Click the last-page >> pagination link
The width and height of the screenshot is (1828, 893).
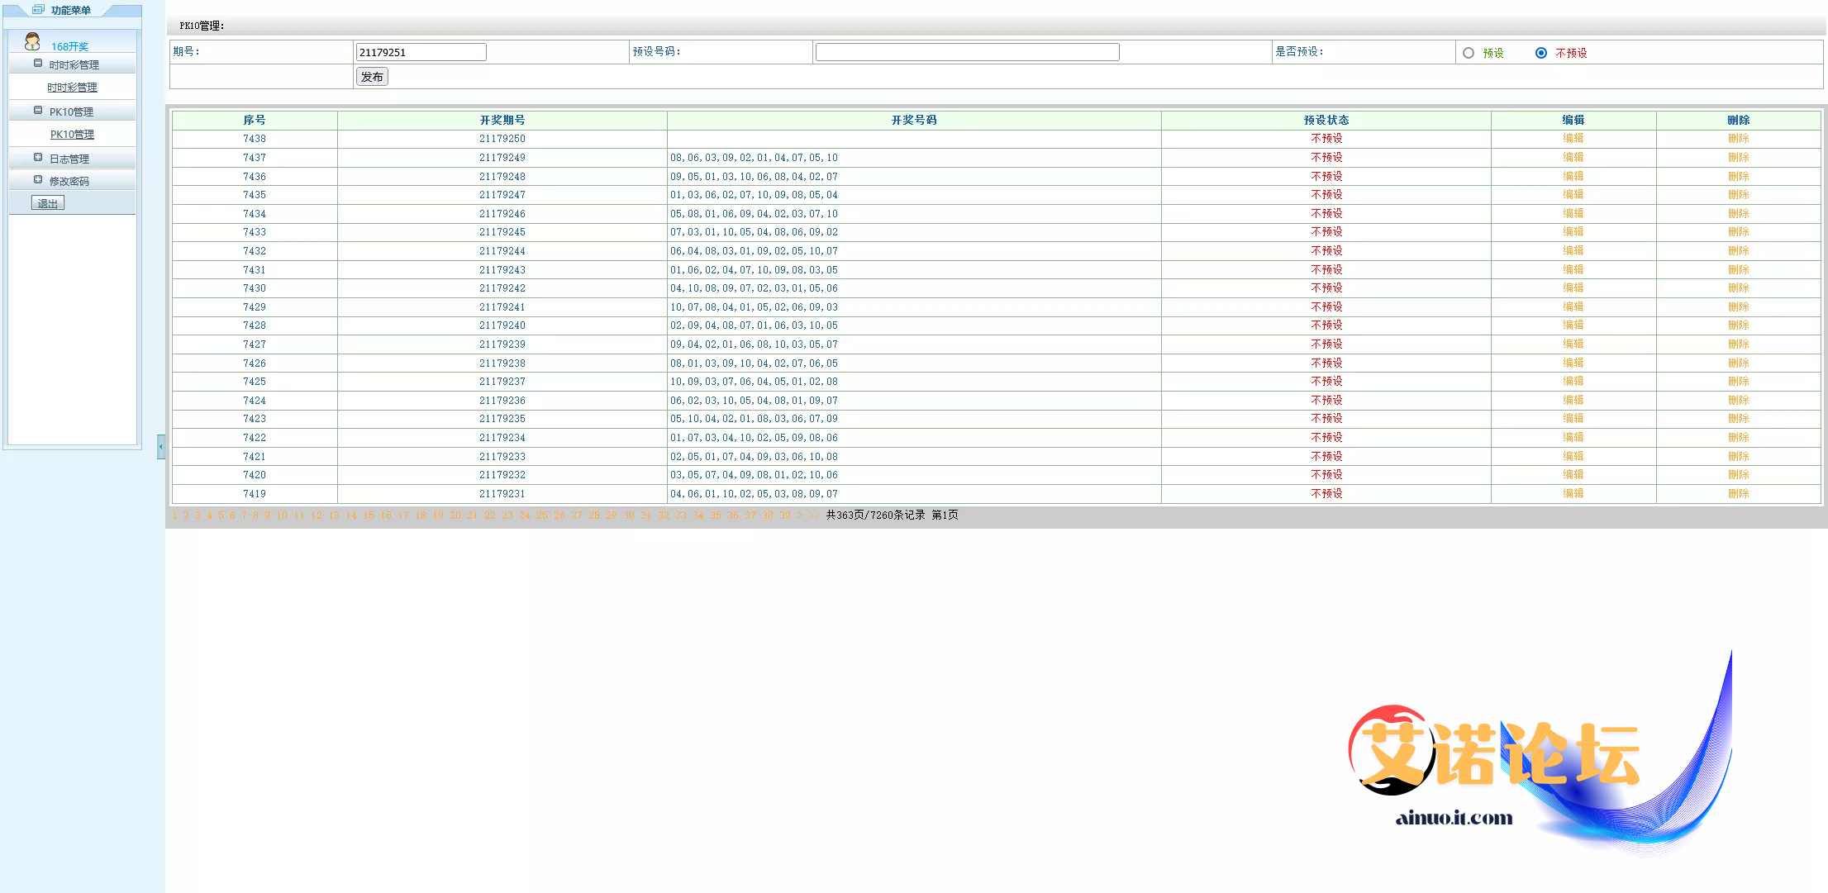tap(814, 515)
